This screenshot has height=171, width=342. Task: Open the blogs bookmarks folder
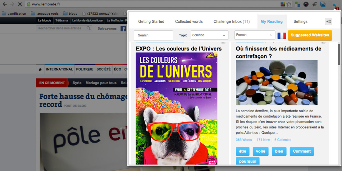click(x=70, y=13)
